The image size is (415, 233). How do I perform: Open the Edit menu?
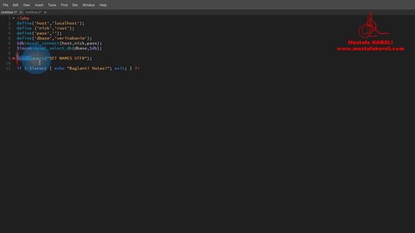[x=16, y=5]
